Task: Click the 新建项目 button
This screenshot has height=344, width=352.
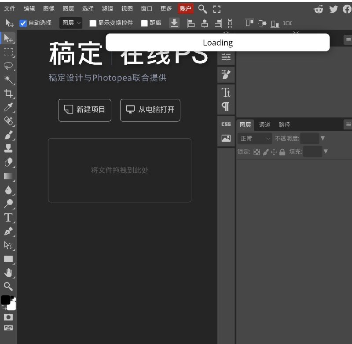Action: click(x=84, y=110)
